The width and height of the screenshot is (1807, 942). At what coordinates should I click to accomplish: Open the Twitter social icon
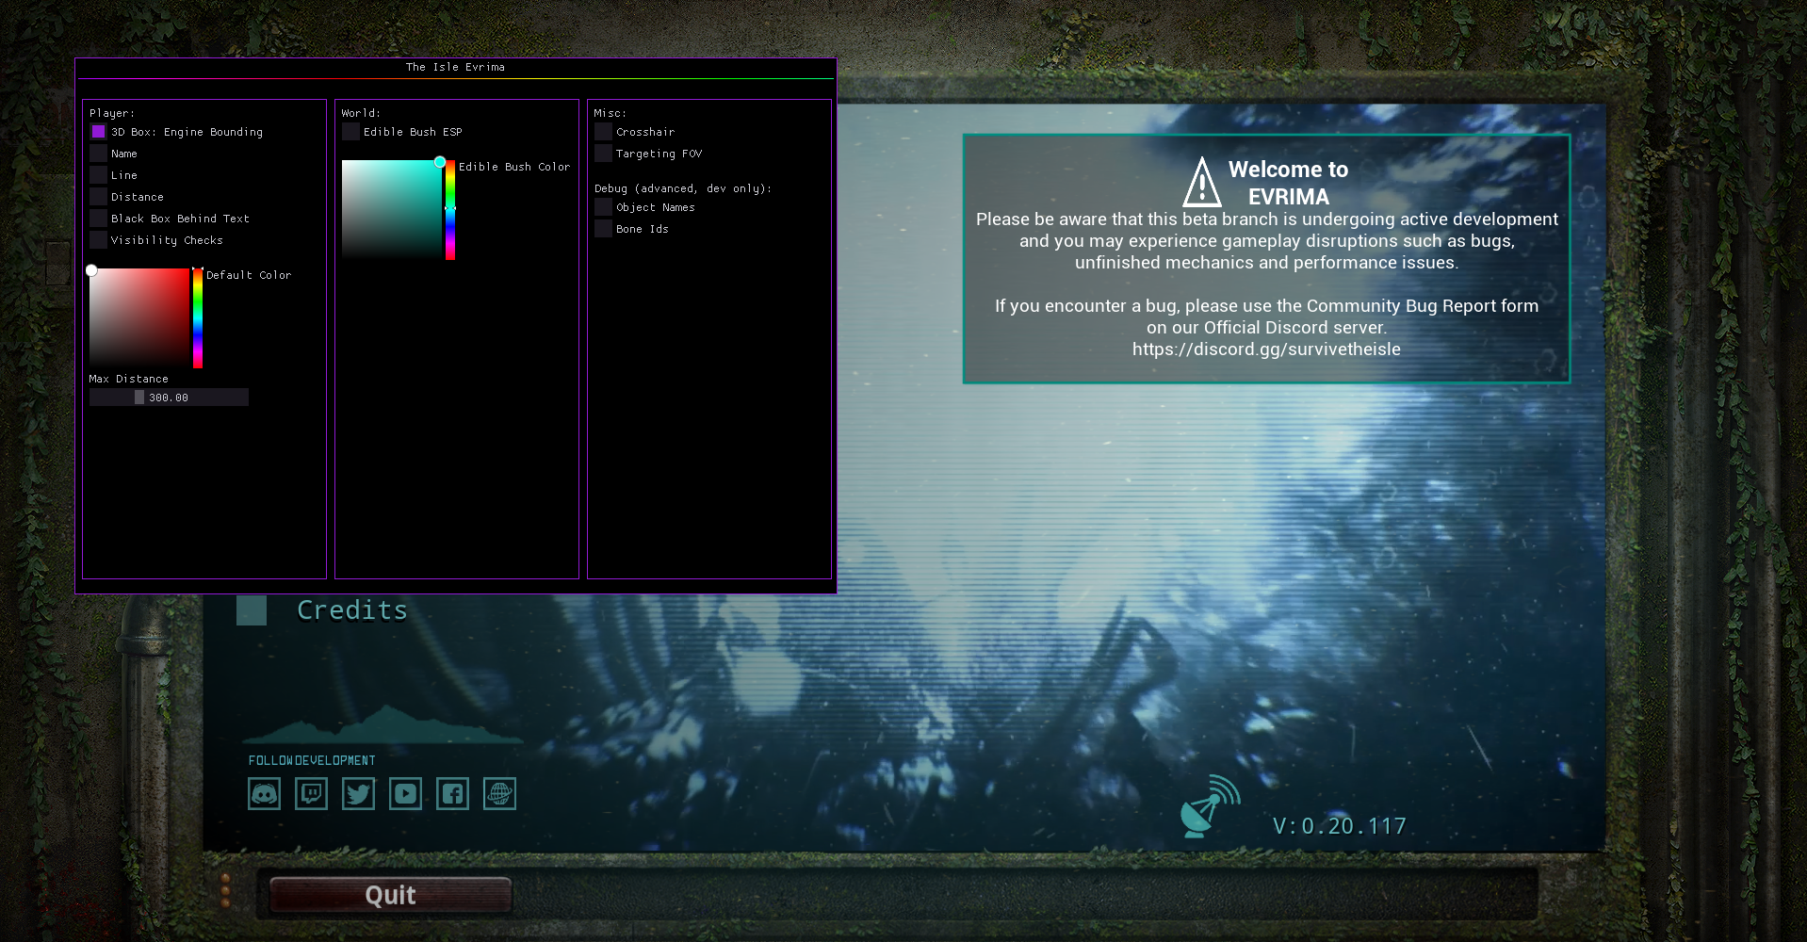pos(358,794)
